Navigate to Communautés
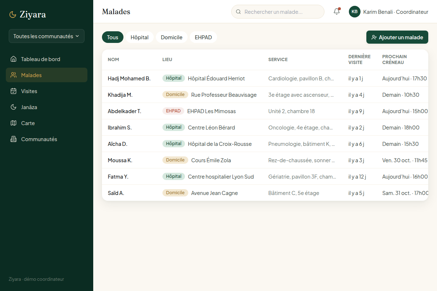 (x=47, y=139)
